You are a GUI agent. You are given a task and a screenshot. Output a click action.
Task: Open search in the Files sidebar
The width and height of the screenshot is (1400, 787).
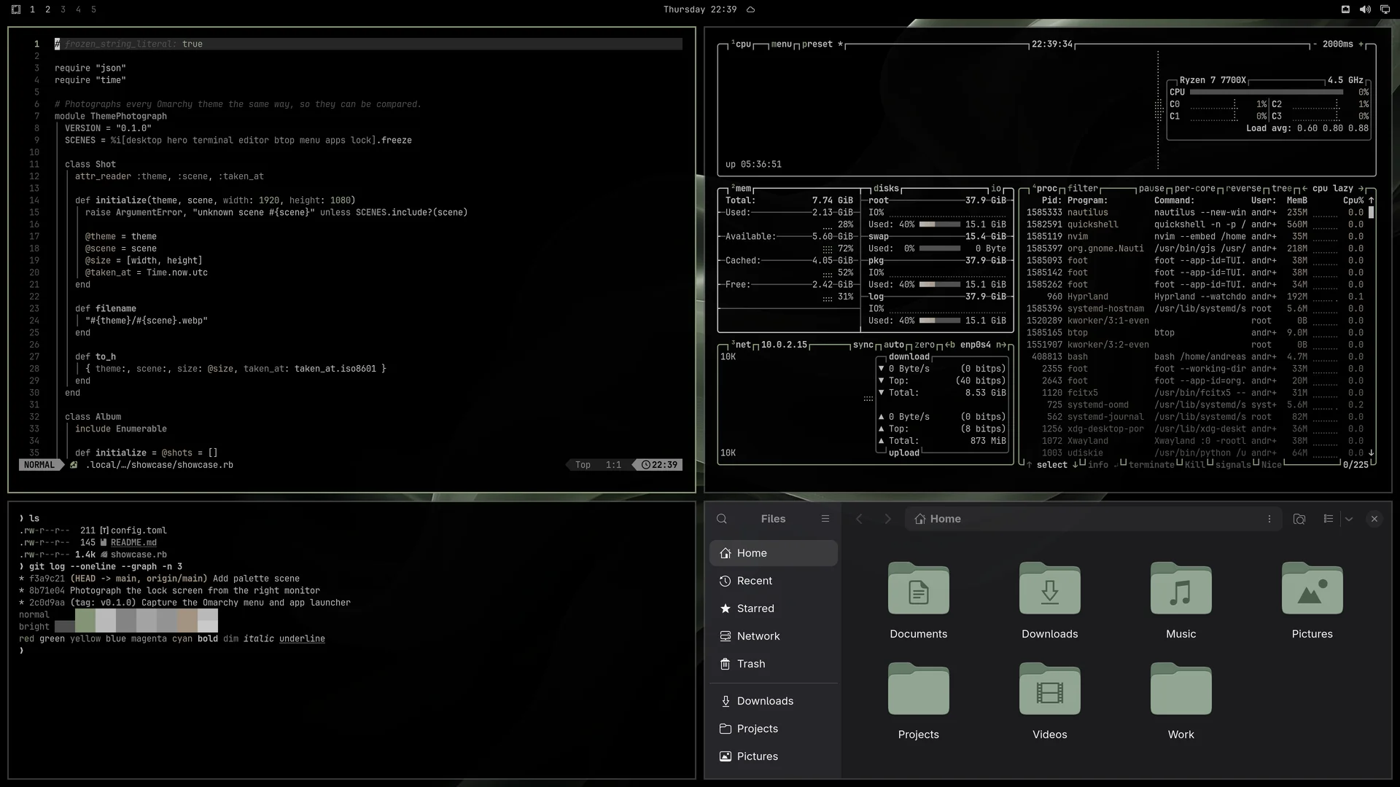[x=722, y=519]
